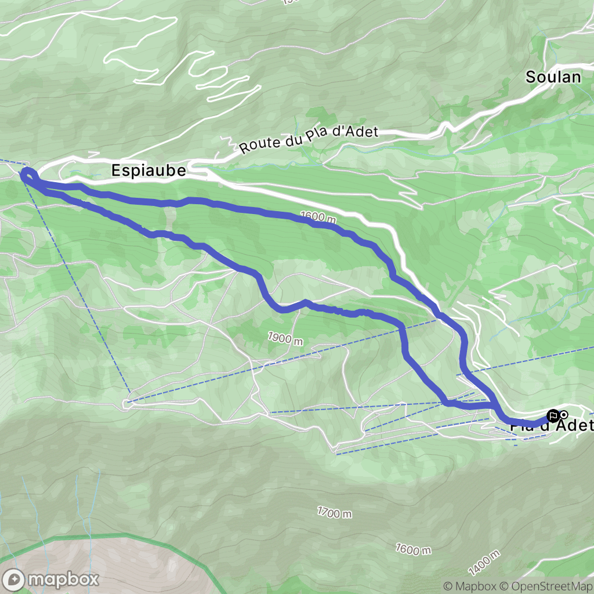Click the route loop turnaround near Espiaube

click(x=28, y=176)
